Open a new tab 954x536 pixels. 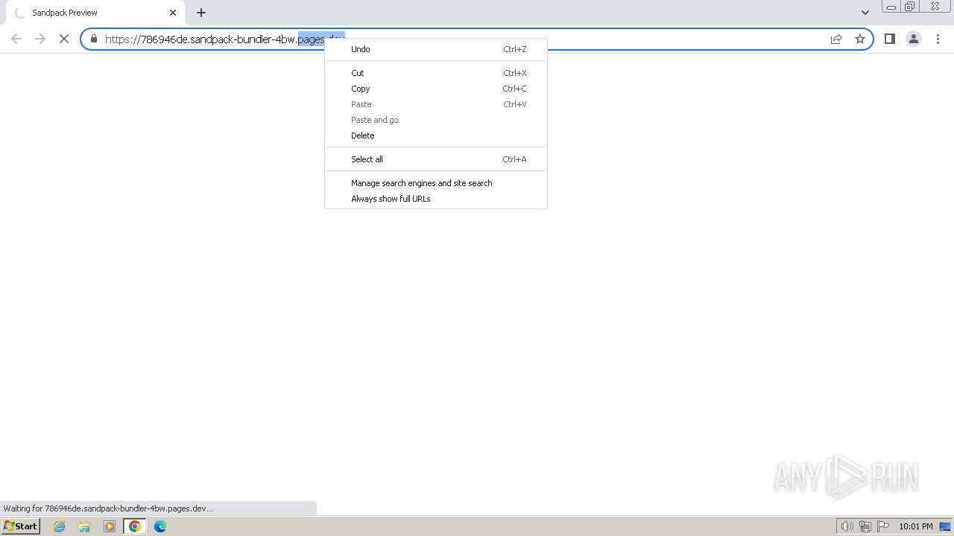click(201, 13)
